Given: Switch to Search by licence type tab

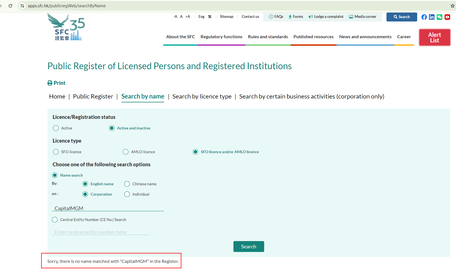Looking at the screenshot, I should click(x=202, y=97).
